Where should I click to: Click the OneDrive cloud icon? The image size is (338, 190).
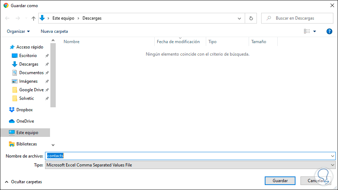[x=12, y=121]
